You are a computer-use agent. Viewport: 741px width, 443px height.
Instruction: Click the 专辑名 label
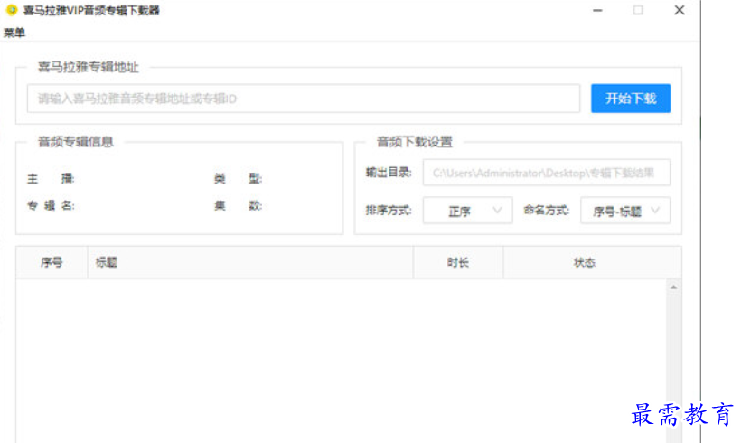click(x=51, y=205)
